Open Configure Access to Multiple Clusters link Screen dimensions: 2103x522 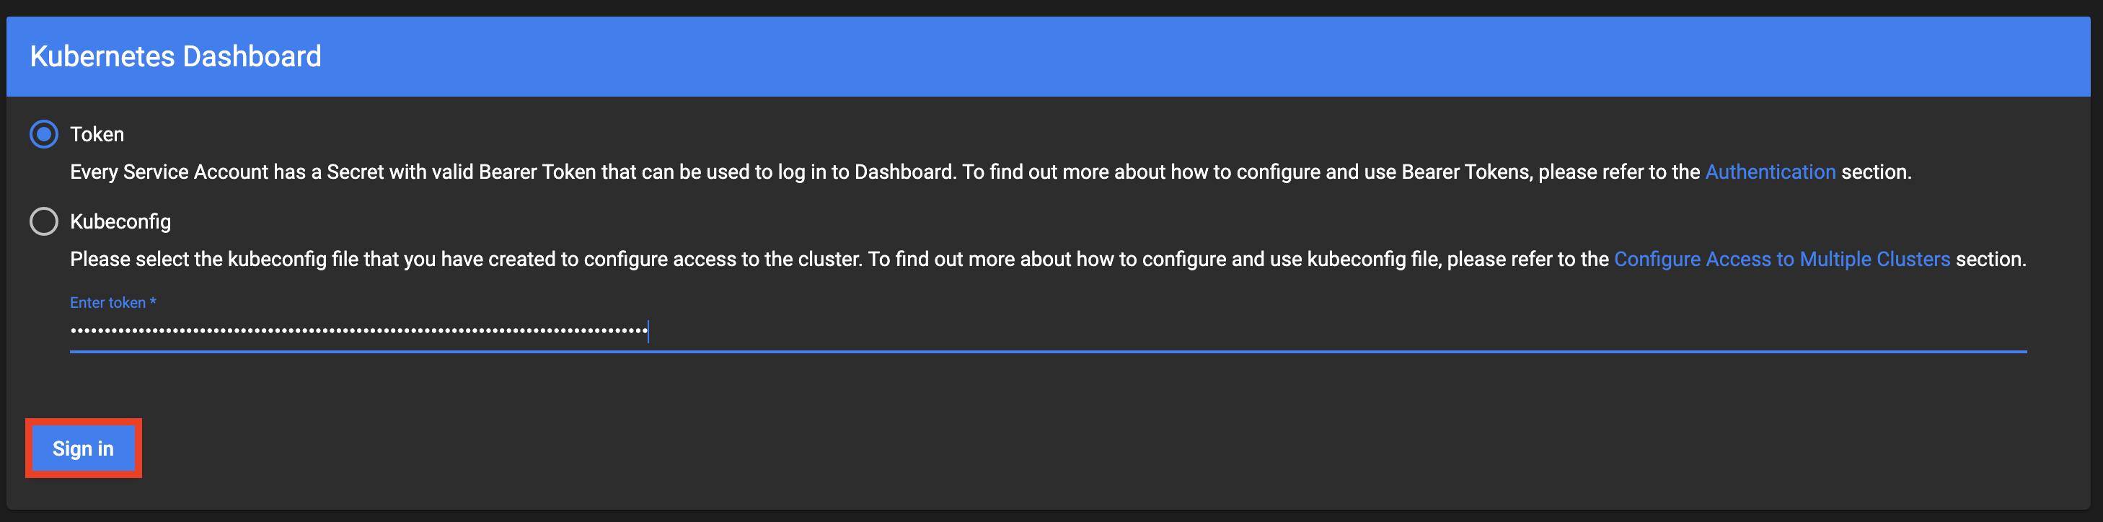(x=1781, y=260)
